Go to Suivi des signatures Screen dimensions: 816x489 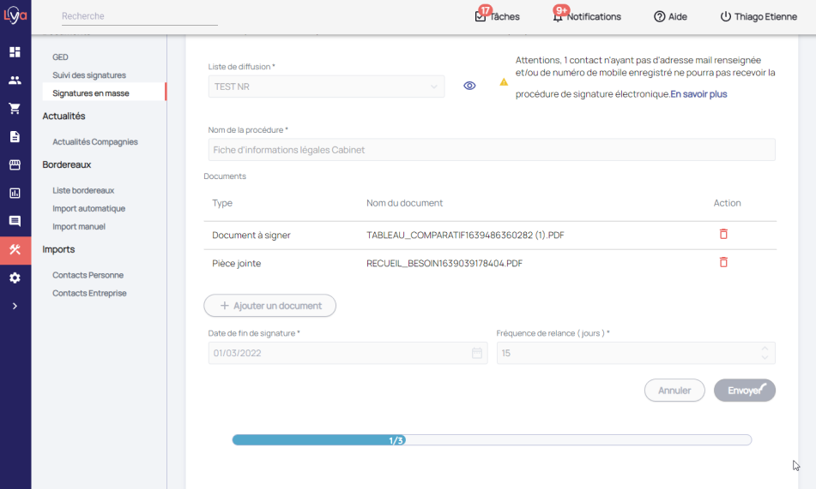pyautogui.click(x=89, y=75)
